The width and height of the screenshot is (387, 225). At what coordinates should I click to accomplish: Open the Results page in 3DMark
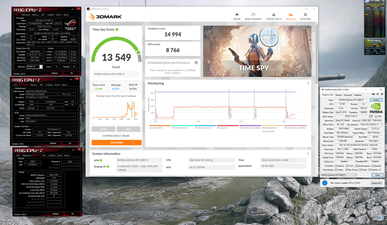pyautogui.click(x=291, y=17)
